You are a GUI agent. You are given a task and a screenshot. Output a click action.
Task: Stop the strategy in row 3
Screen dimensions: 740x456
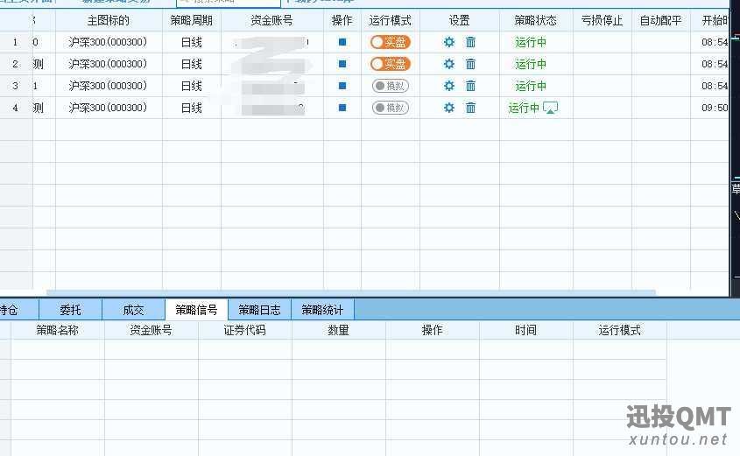(342, 86)
